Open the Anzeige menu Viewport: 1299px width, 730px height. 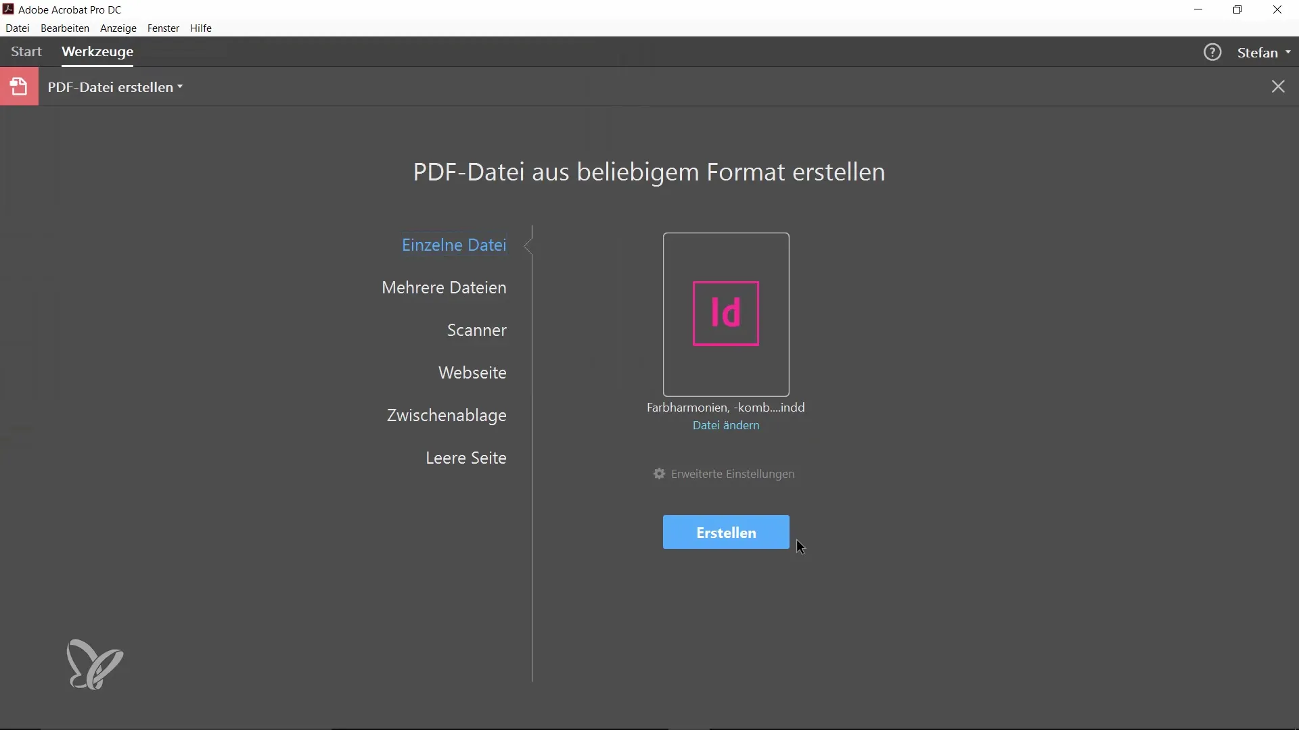tap(118, 28)
